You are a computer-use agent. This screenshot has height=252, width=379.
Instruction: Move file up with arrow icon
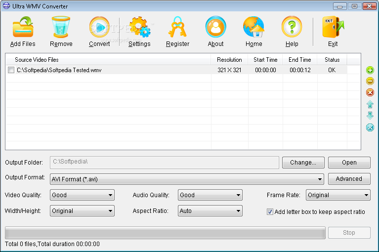[x=370, y=104]
